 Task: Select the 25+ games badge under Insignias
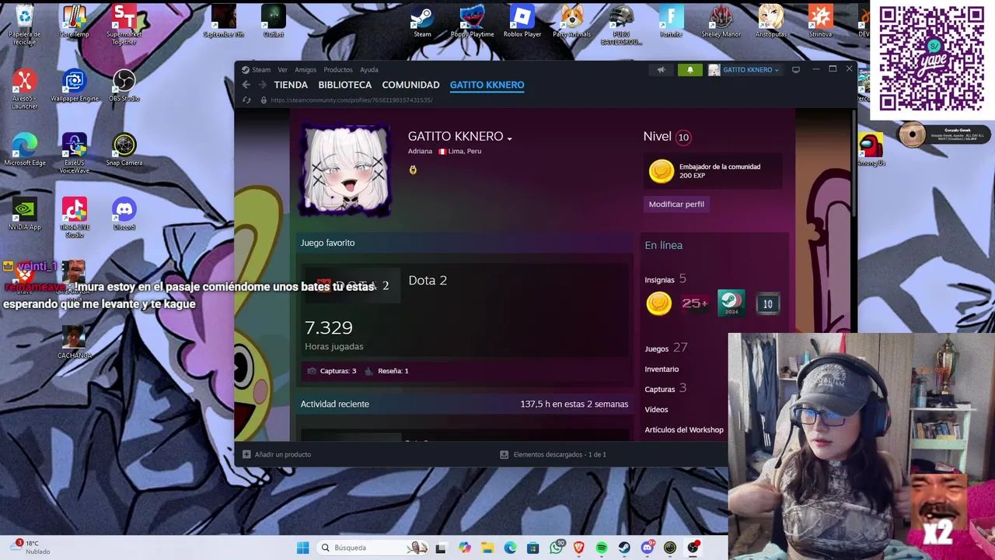click(x=694, y=303)
